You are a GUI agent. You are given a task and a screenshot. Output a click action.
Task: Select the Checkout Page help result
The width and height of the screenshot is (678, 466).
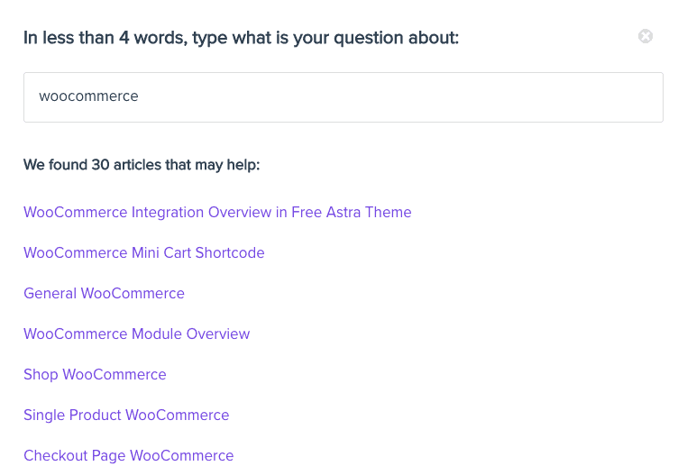(128, 456)
